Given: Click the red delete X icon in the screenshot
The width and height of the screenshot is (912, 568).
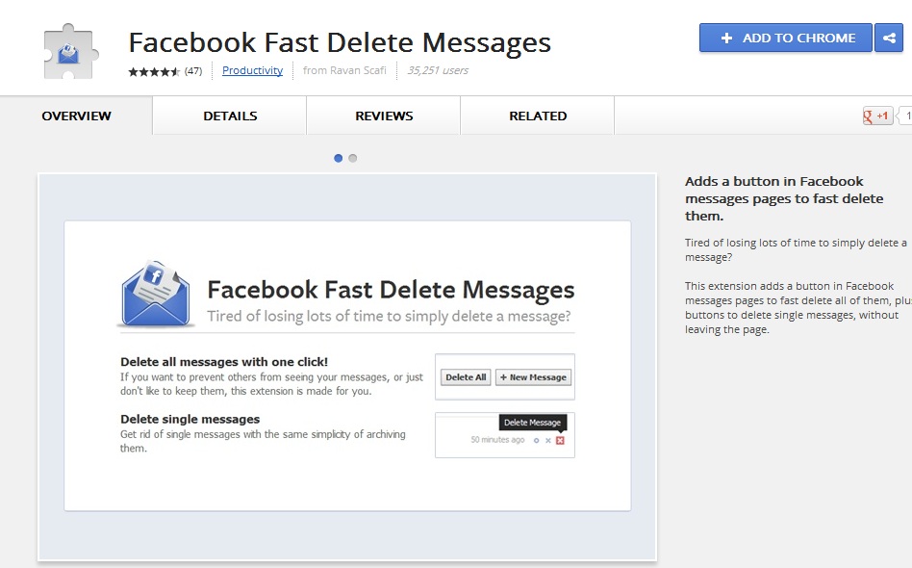Looking at the screenshot, I should pyautogui.click(x=560, y=440).
